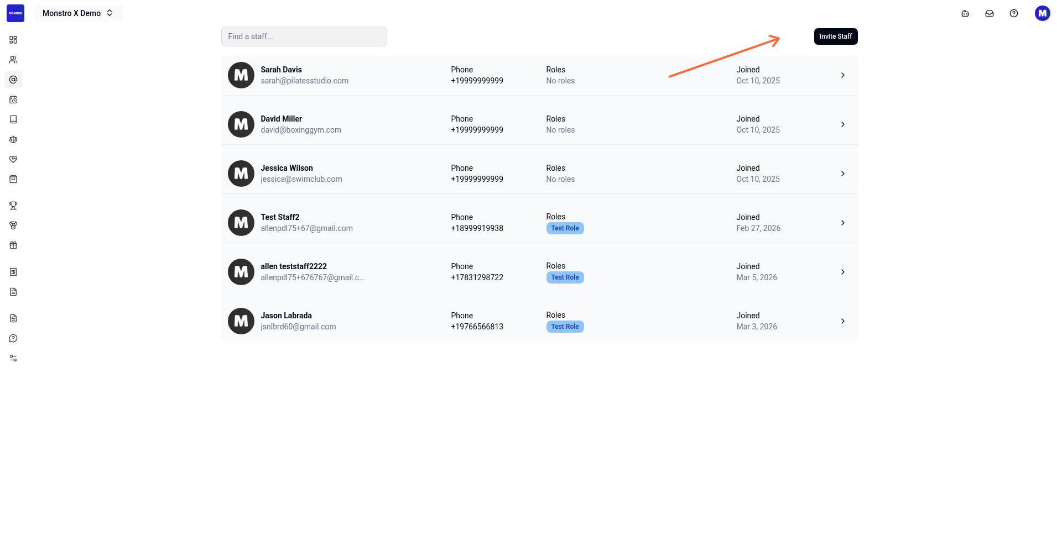
Task: Click joined date Mar 5, 2026
Action: (x=757, y=277)
